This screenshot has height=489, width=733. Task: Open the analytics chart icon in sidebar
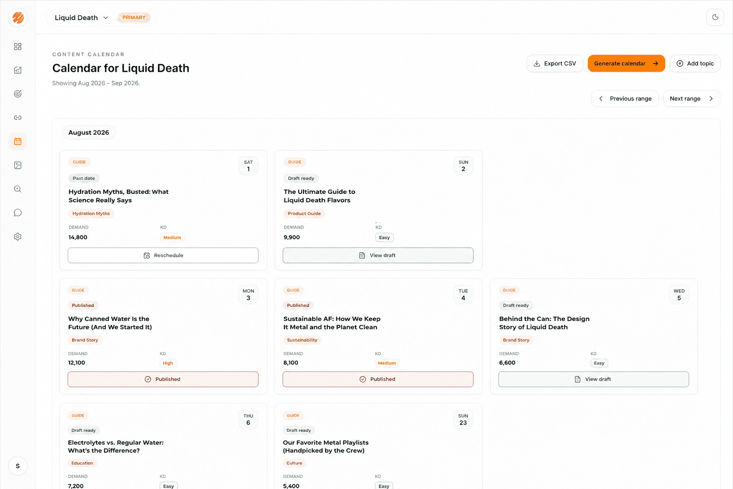pos(18,70)
